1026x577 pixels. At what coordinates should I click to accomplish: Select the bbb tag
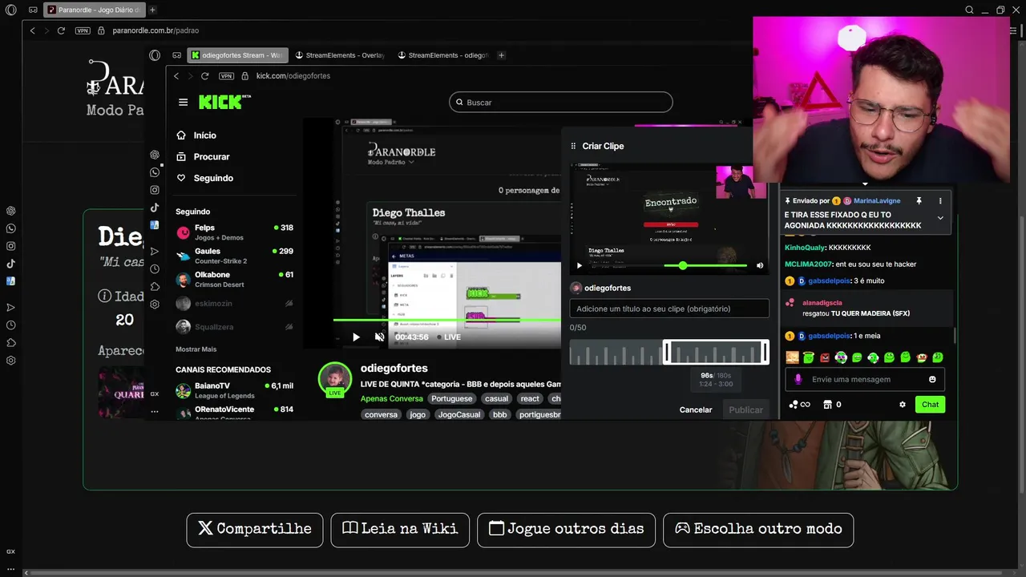(x=499, y=414)
